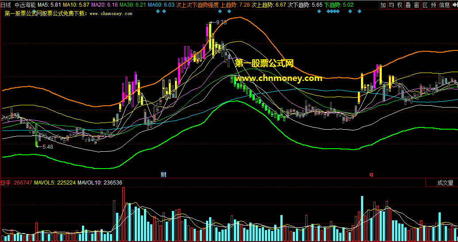Select the MA30: 6.21 indicator label
Viewport: 458px width, 242px height.
[133, 5]
